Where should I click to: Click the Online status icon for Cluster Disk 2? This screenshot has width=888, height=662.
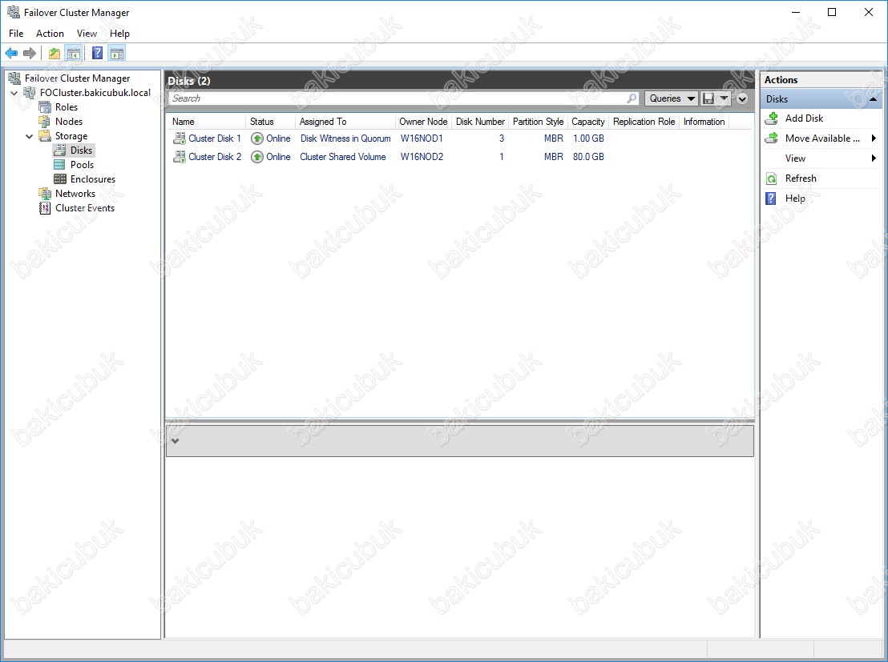(257, 157)
